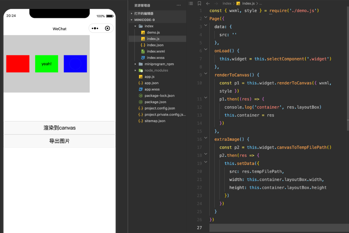Open the explorer panel more options ellipsis
Image resolution: width=349 pixels, height=233 pixels.
pyautogui.click(x=178, y=5)
